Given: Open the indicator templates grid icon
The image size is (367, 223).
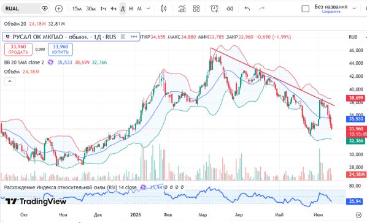Looking at the screenshot, I should pos(196,9).
